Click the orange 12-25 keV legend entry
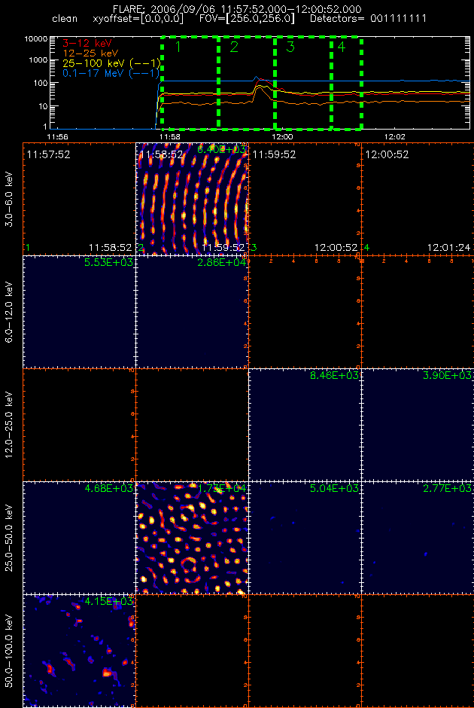 [90, 53]
